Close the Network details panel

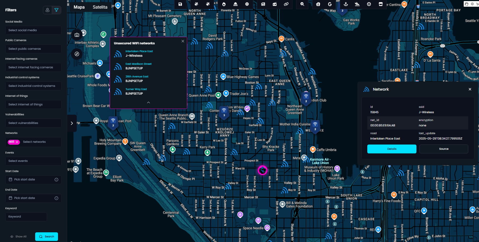point(470,89)
